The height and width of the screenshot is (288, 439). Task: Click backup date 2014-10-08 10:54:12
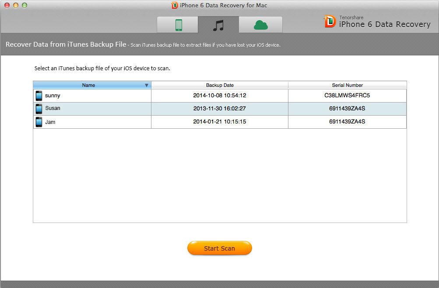(220, 96)
